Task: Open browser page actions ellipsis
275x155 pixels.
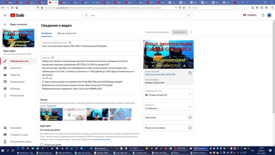Action: (x=176, y=8)
